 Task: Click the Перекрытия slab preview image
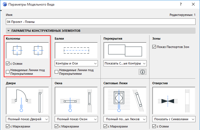pos(125,50)
